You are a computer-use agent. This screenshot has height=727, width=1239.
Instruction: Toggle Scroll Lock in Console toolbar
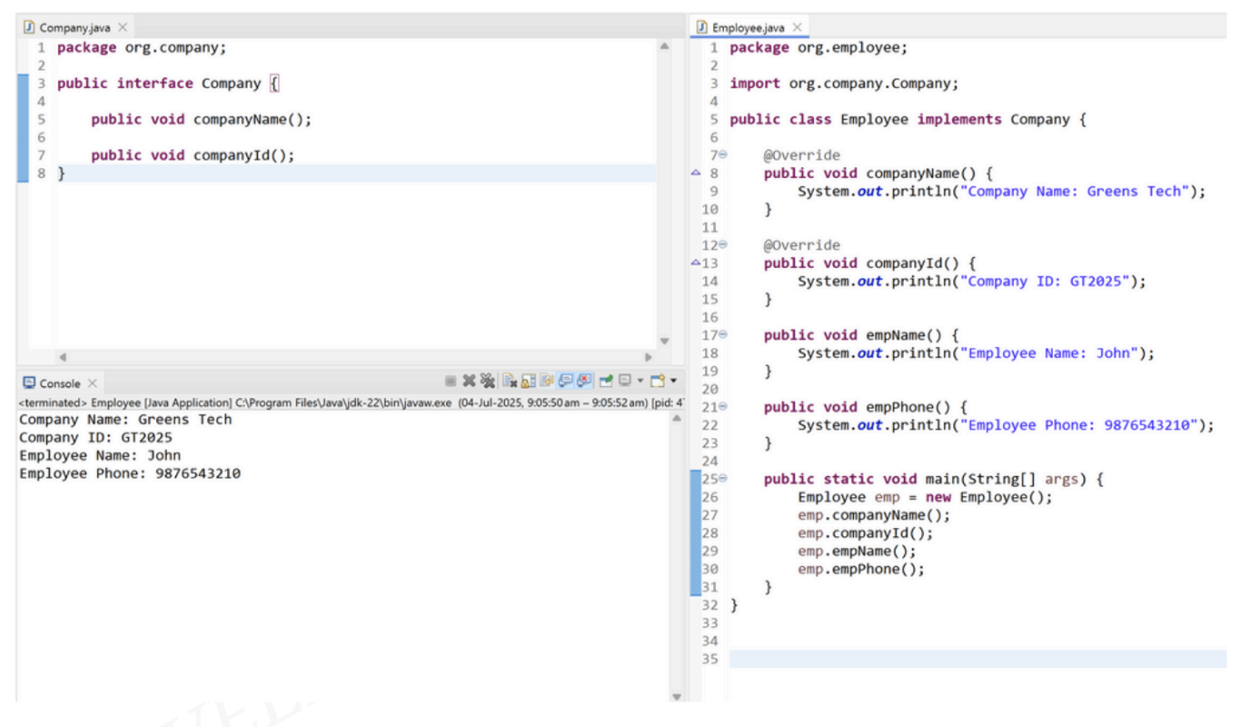527,381
